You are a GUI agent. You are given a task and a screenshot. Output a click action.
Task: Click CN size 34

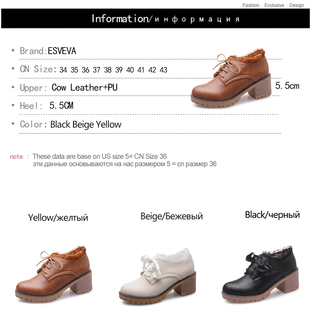tap(63, 70)
